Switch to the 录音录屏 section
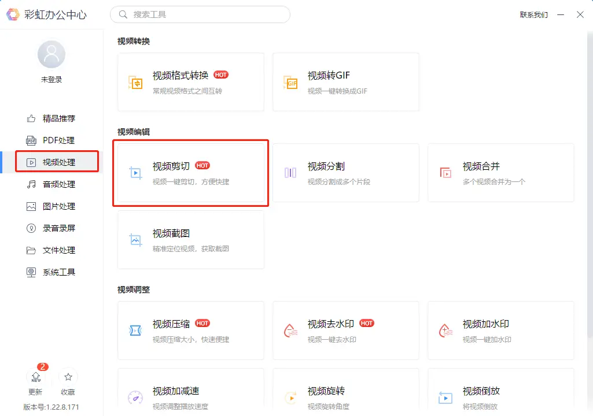The image size is (593, 416). point(51,228)
